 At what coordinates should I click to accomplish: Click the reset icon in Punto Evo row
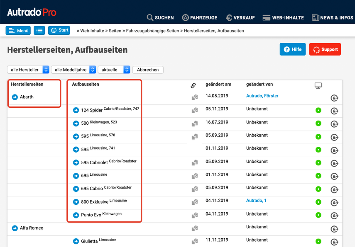(x=334, y=216)
